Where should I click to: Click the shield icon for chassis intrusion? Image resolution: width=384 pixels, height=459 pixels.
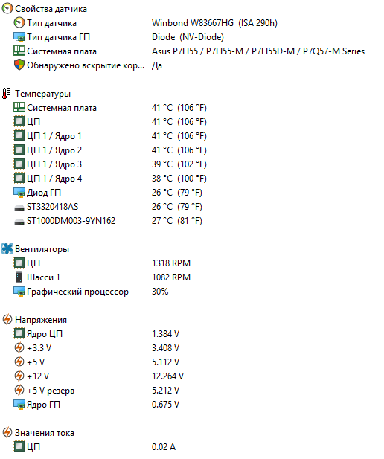point(19,65)
